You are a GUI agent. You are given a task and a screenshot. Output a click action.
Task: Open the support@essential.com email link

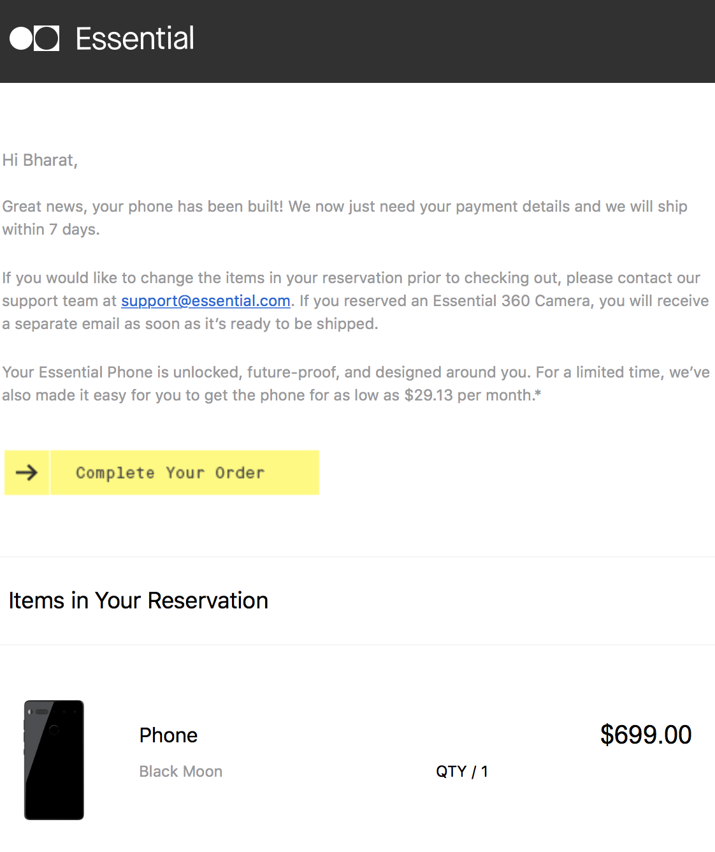coord(205,301)
